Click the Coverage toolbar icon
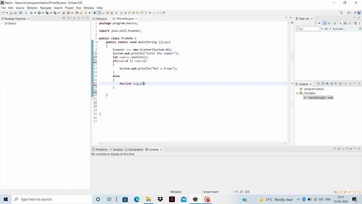The image size is (362, 204). point(47,13)
